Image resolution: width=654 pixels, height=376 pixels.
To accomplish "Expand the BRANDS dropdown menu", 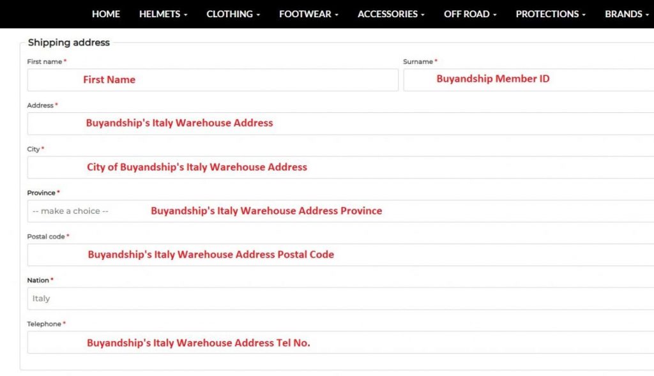I will [x=627, y=14].
